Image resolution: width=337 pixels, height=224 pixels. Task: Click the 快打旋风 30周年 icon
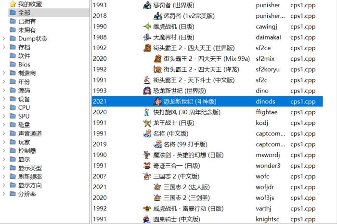coord(147,112)
